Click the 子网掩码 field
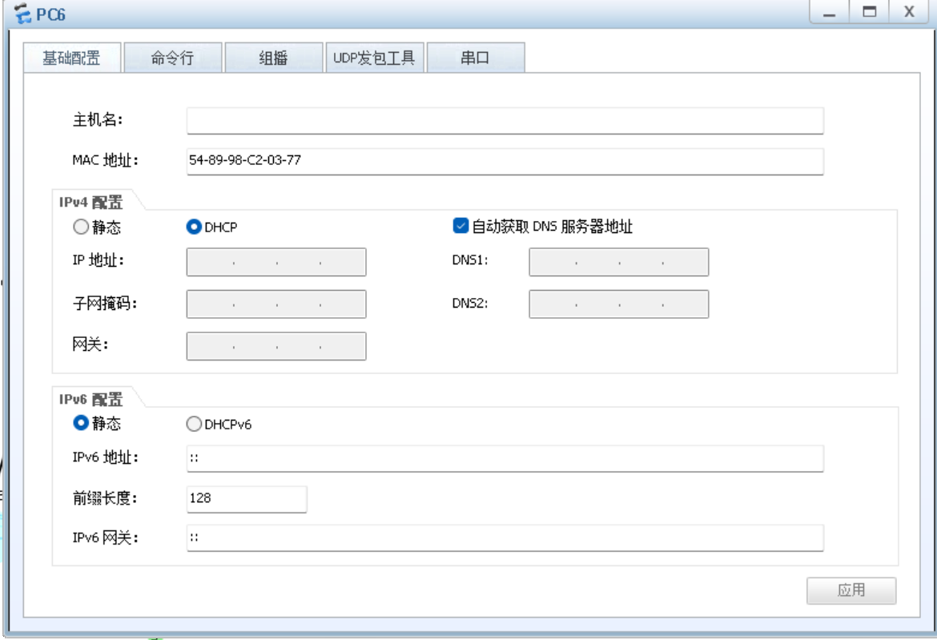This screenshot has width=937, height=640. click(276, 304)
